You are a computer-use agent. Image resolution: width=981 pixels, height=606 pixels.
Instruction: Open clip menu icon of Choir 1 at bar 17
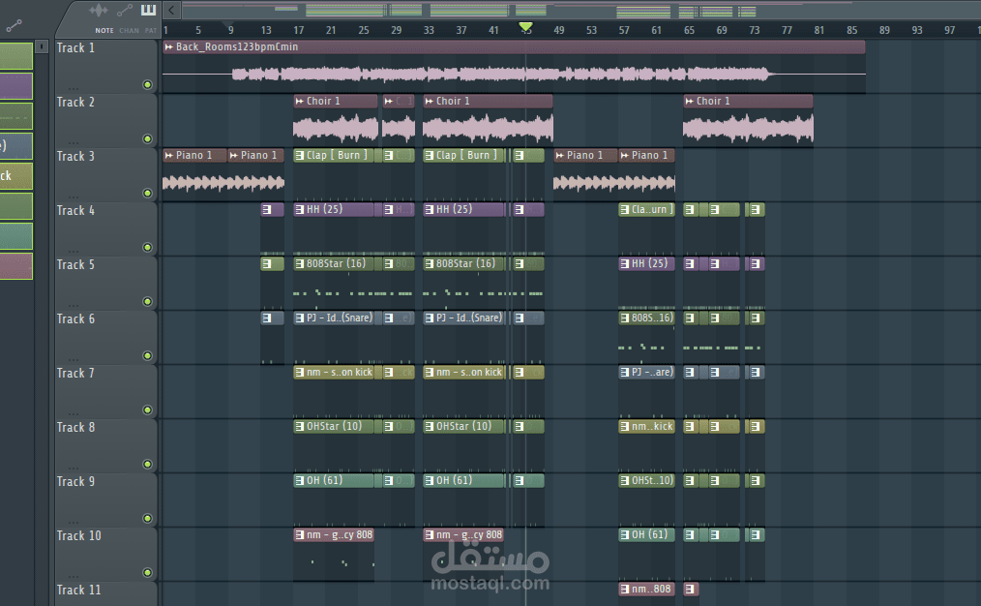coord(300,101)
